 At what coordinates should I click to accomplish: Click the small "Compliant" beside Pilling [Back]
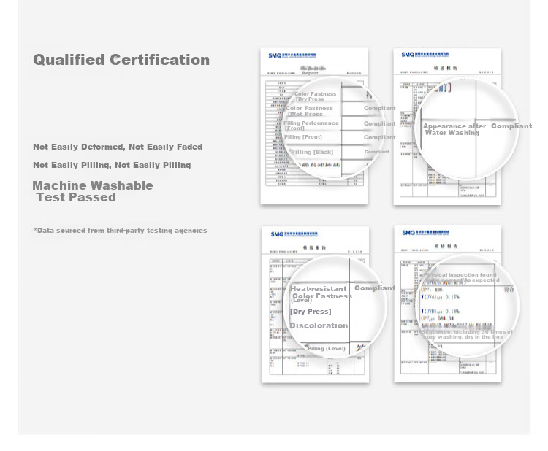pyautogui.click(x=377, y=152)
